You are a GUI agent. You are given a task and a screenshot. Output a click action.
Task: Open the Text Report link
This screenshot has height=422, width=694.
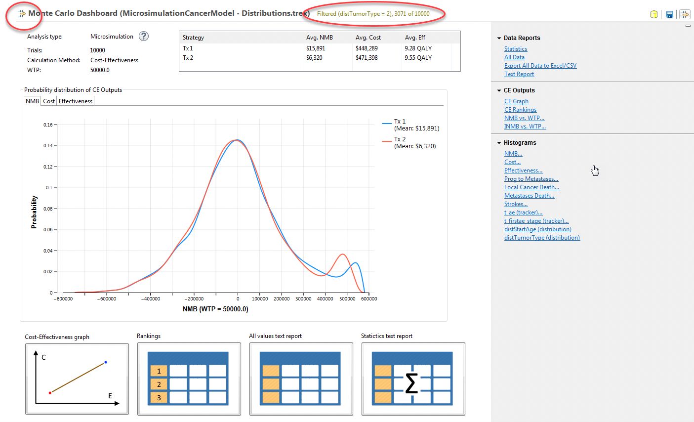coord(519,74)
